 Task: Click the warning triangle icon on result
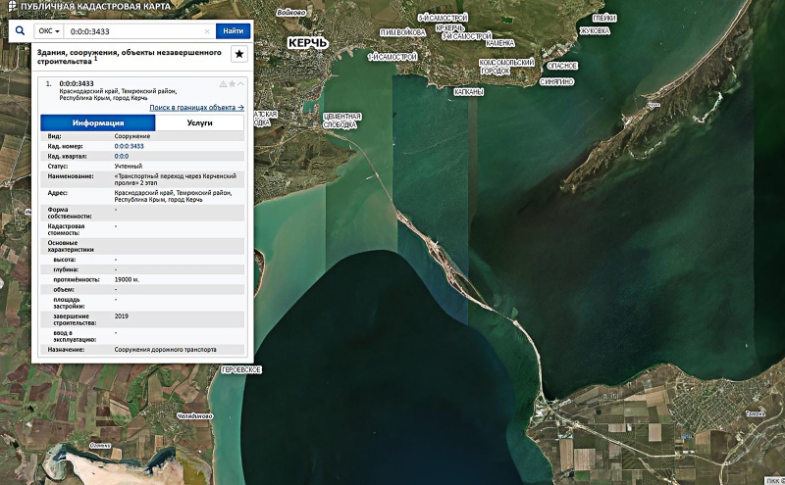[222, 84]
